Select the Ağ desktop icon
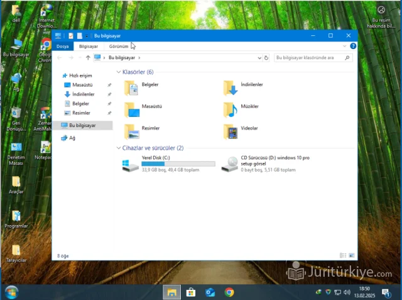Viewport: 402px width, 300px height. (x=16, y=82)
